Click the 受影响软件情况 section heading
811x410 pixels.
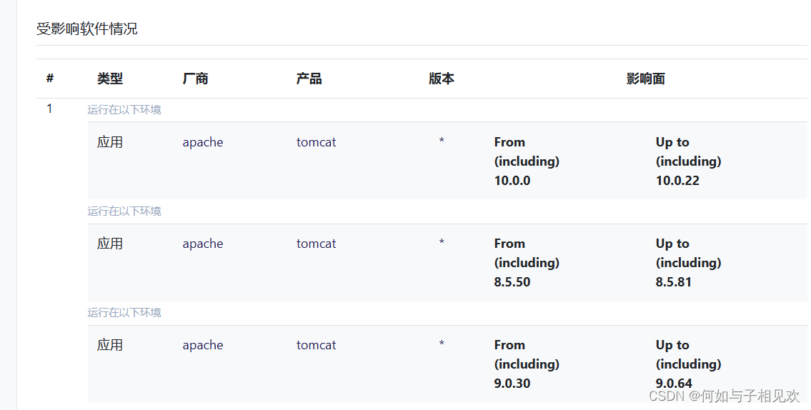click(x=87, y=29)
